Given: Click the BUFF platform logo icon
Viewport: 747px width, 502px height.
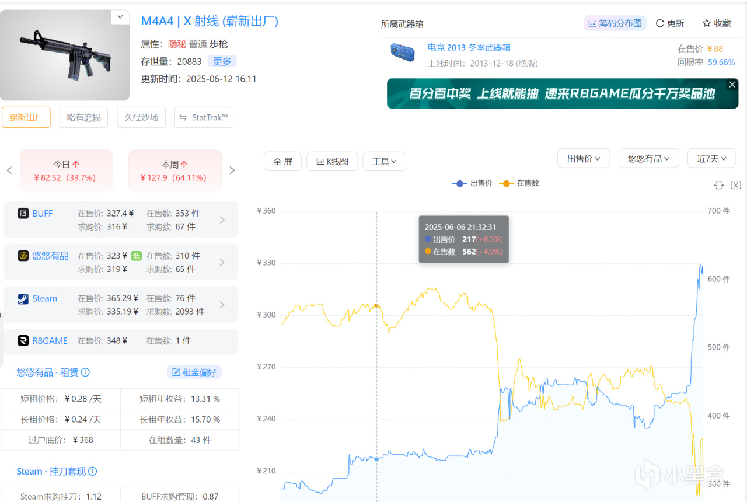Looking at the screenshot, I should click(x=23, y=214).
